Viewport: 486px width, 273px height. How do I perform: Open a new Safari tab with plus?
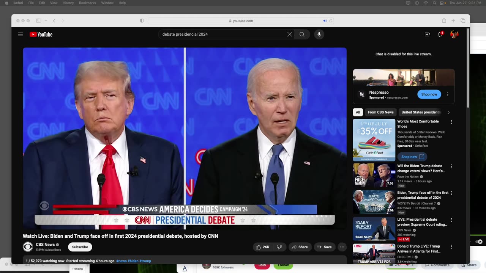pos(453,21)
